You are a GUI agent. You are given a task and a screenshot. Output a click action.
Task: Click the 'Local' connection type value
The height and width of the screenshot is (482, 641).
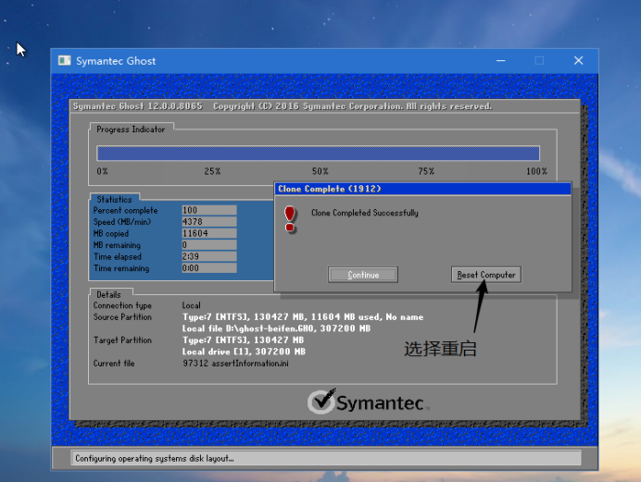(x=192, y=305)
